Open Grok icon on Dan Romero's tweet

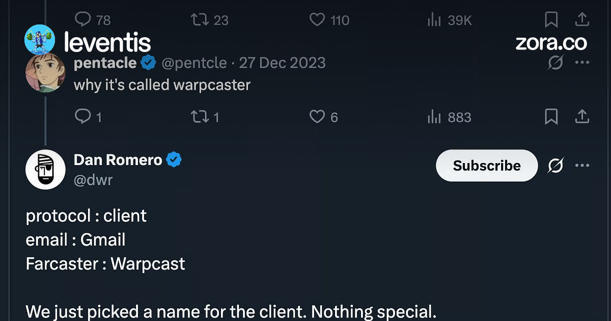(556, 166)
